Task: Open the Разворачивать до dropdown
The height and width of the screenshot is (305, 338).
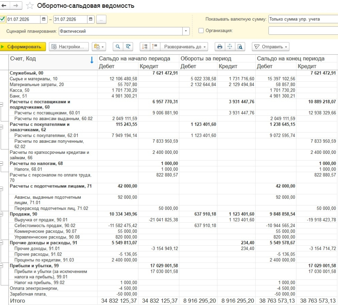Action: [184, 47]
